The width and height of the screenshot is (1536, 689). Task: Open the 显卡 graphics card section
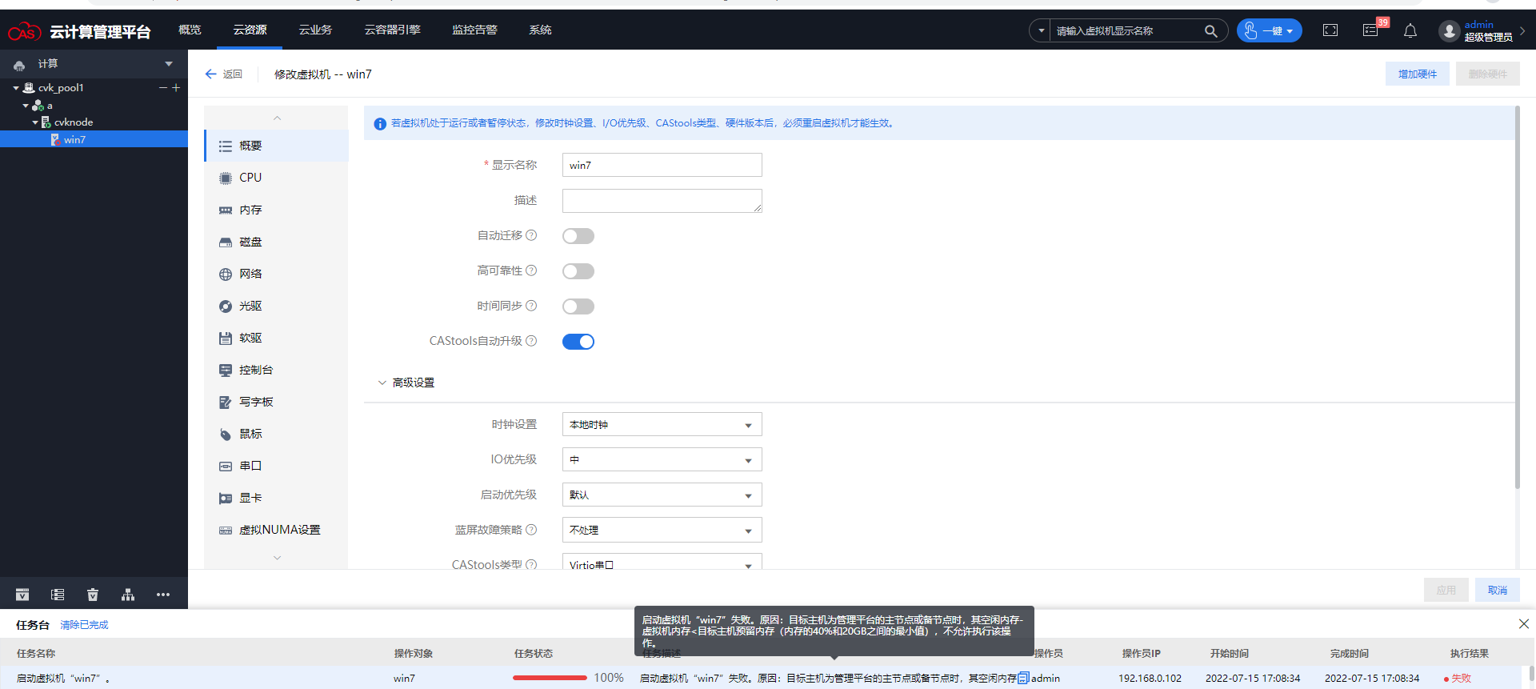[277, 498]
